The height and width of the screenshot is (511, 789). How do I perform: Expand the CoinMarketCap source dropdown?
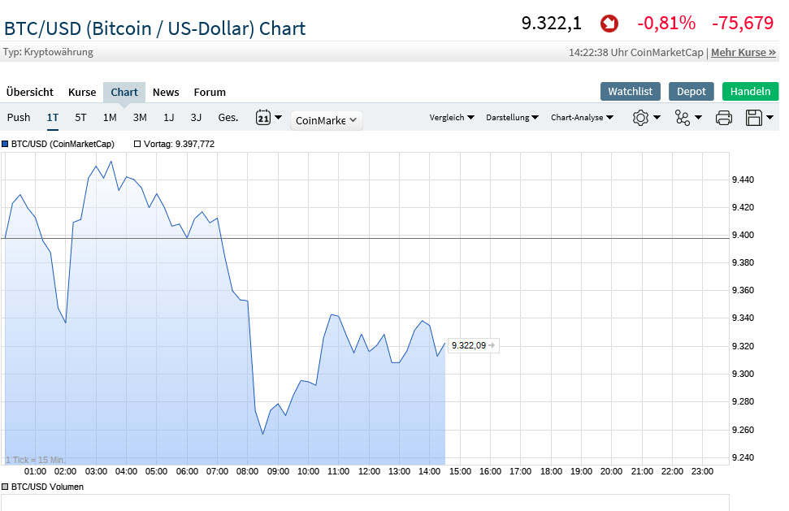[327, 120]
